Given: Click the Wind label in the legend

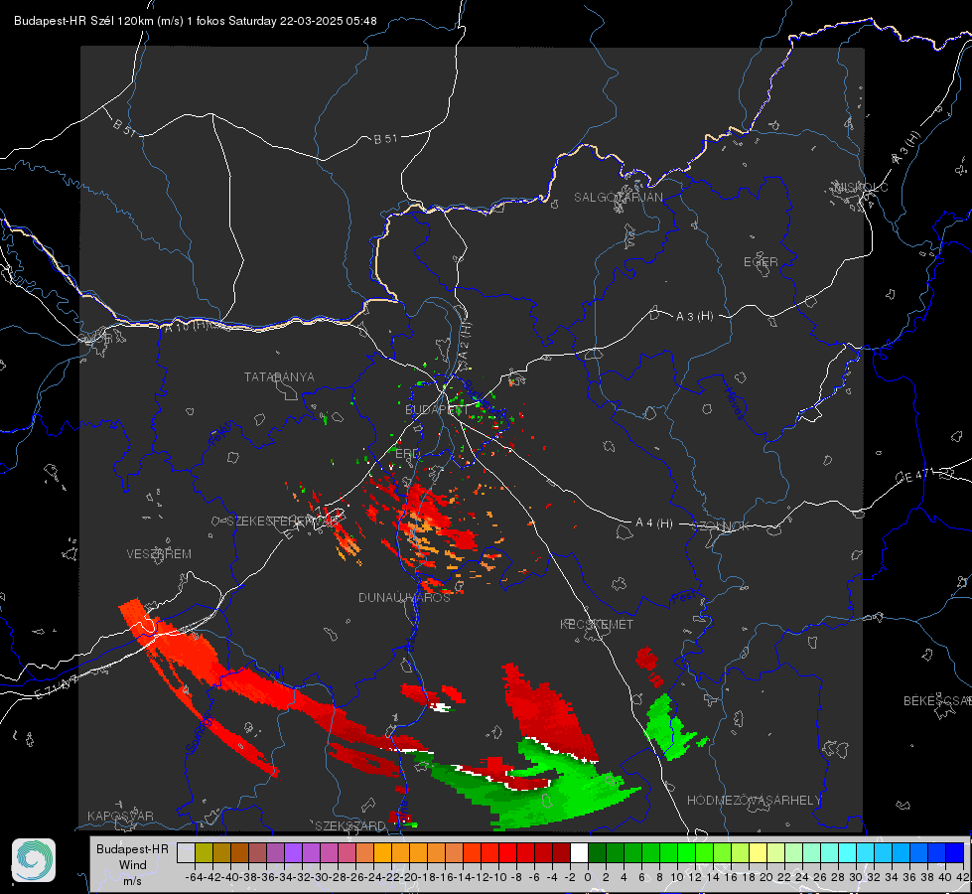Looking at the screenshot, I should tap(133, 865).
